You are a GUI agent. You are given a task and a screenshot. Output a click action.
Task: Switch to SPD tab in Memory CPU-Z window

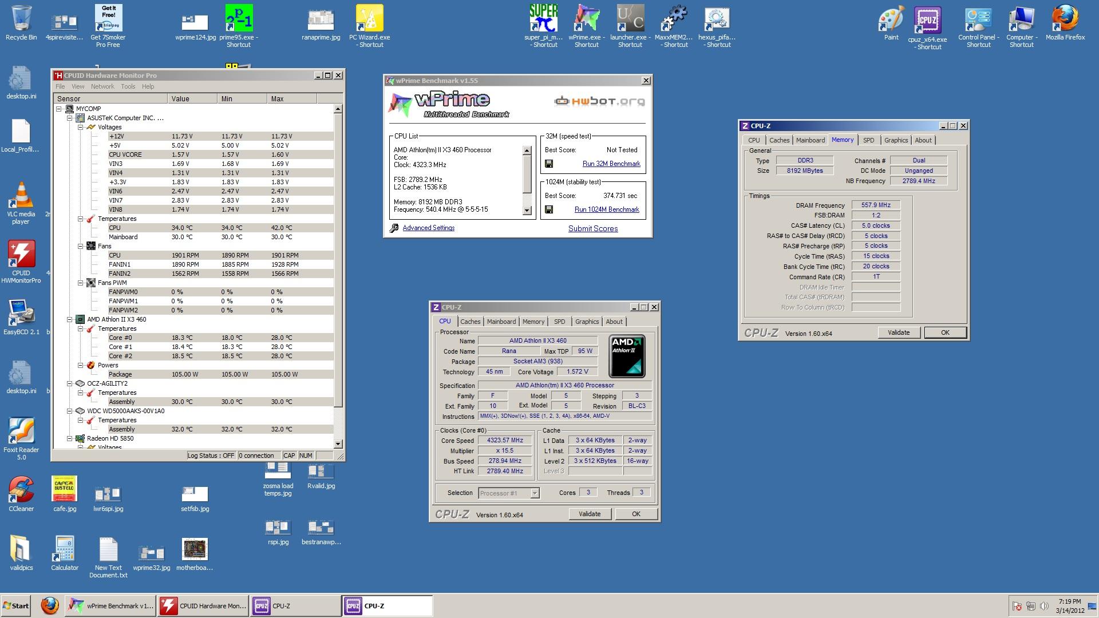(x=869, y=140)
